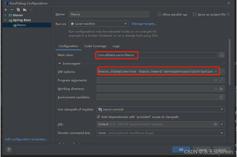Add a new configuration with the plus icon
The width and height of the screenshot is (237, 157).
click(6, 10)
